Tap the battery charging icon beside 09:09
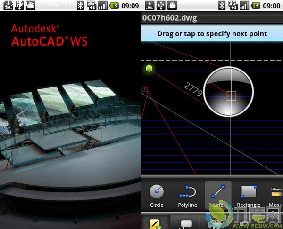The image size is (283, 229). (114, 6)
